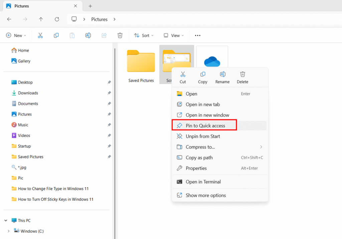The width and height of the screenshot is (342, 239).
Task: Open the Pic folder in sidebar
Action: [x=17, y=178]
